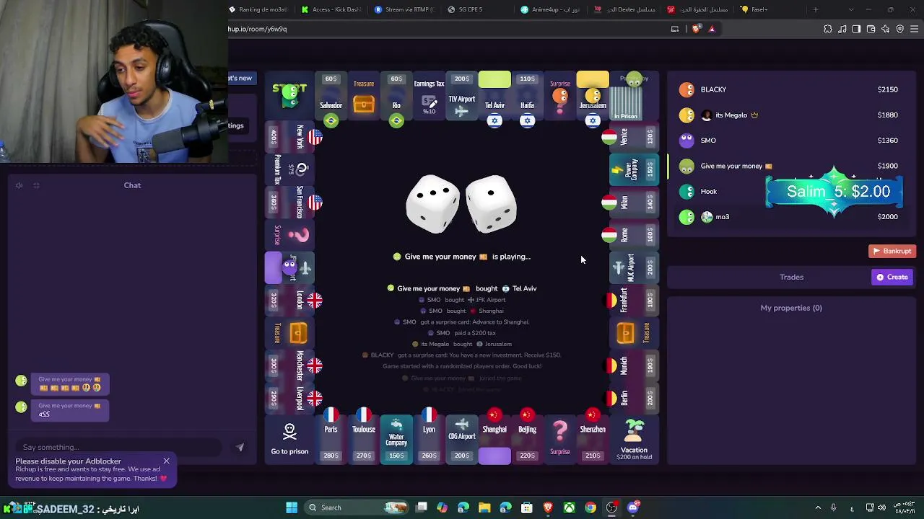Open a new browser tab
The image size is (924, 519).
pyautogui.click(x=816, y=9)
